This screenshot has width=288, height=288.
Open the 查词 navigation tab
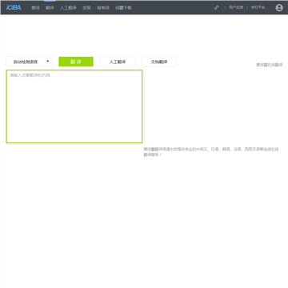35,8
